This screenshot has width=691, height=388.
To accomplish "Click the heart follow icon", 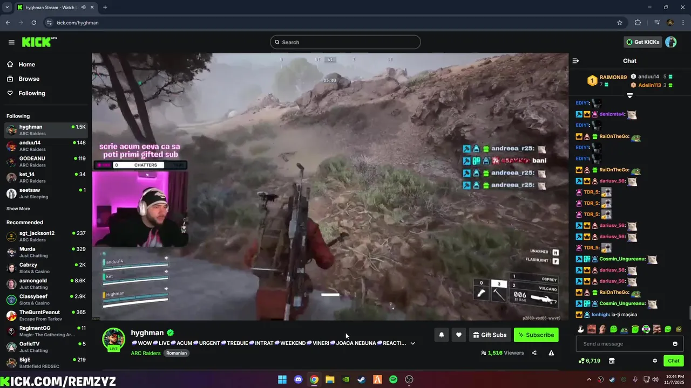I will (458, 335).
